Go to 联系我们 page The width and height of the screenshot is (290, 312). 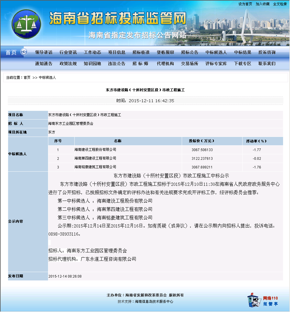(x=267, y=64)
